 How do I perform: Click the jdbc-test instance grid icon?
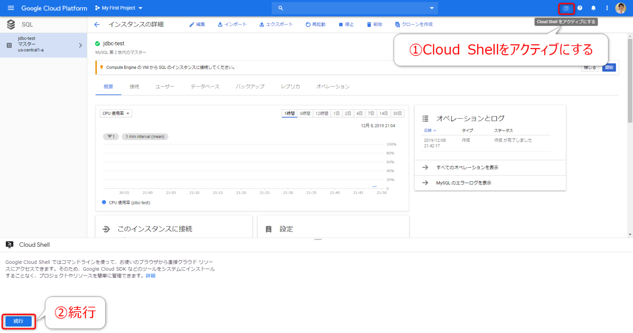[x=9, y=45]
